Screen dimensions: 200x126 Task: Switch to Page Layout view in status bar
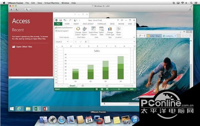102,89
